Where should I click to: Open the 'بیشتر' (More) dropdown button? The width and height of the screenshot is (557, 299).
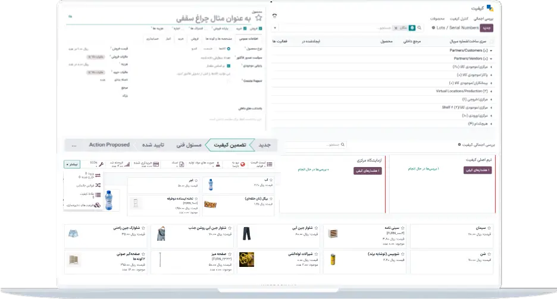(73, 163)
